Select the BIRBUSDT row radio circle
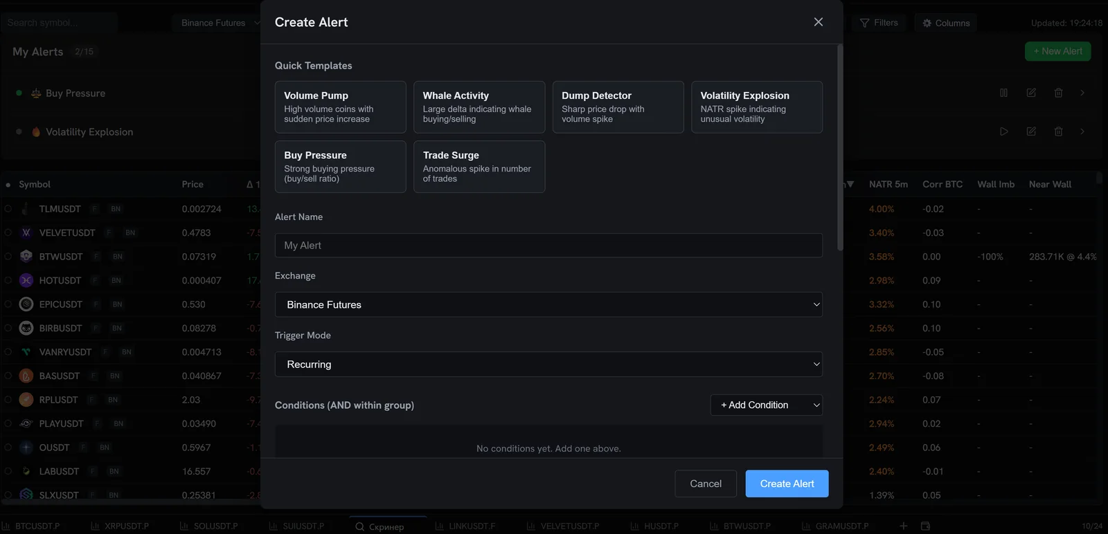Viewport: 1108px width, 534px height. pos(8,328)
